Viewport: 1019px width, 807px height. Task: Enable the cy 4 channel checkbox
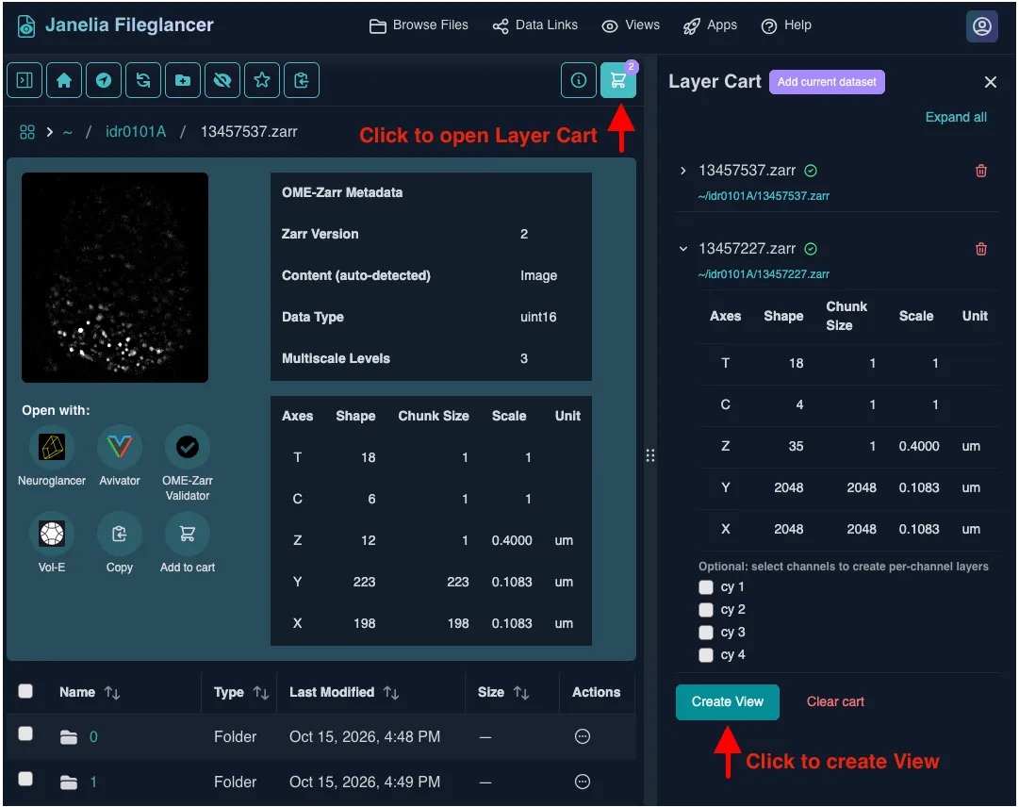(706, 655)
